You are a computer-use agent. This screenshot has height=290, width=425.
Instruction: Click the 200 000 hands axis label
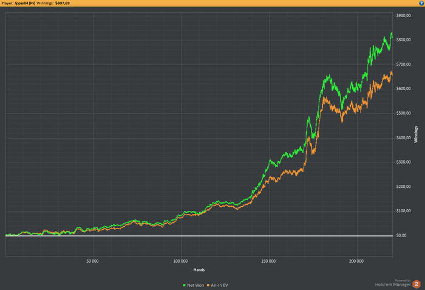(x=356, y=261)
